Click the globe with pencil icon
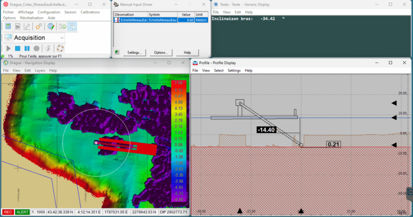Image resolution: width=413 pixels, height=217 pixels. coord(50,26)
